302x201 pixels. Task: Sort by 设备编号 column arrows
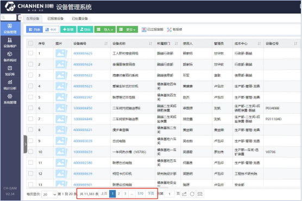pos(106,44)
